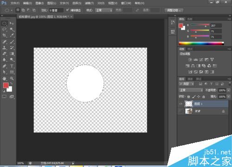Screen dimensions: 232x167
Task: Click the toolbar background white swatch
Action: click(10, 90)
